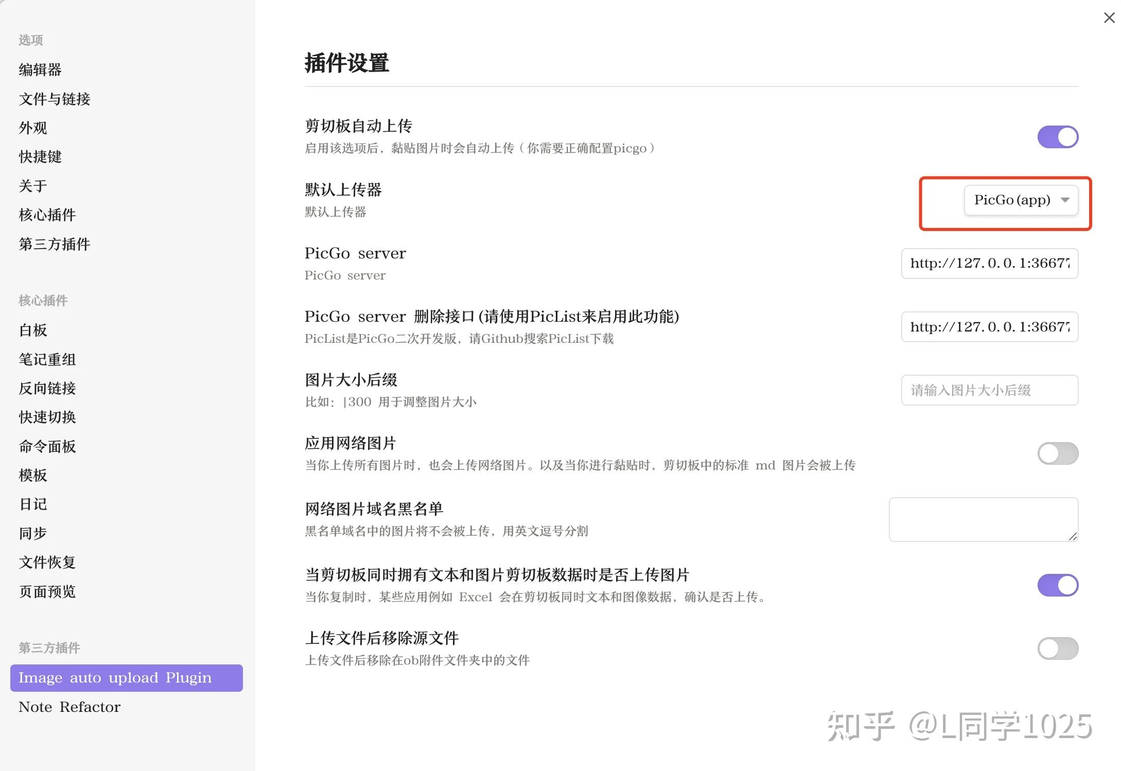
Task: Click the PicGo server URL field
Action: [x=990, y=264]
